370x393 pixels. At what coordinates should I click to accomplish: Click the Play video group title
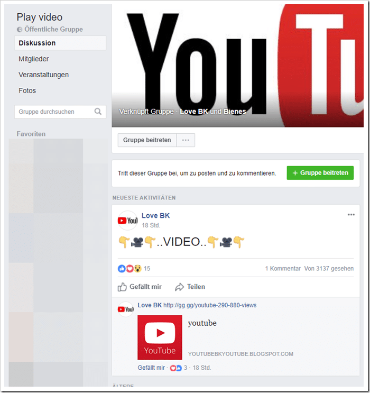coord(40,17)
